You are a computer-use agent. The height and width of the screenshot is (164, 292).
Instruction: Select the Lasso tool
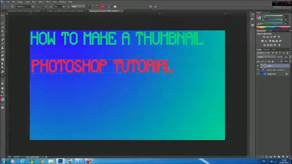tap(2, 23)
